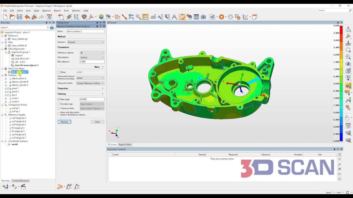The image size is (353, 198).
Task: Open the Create Table toolbar icon
Action: (196, 17)
